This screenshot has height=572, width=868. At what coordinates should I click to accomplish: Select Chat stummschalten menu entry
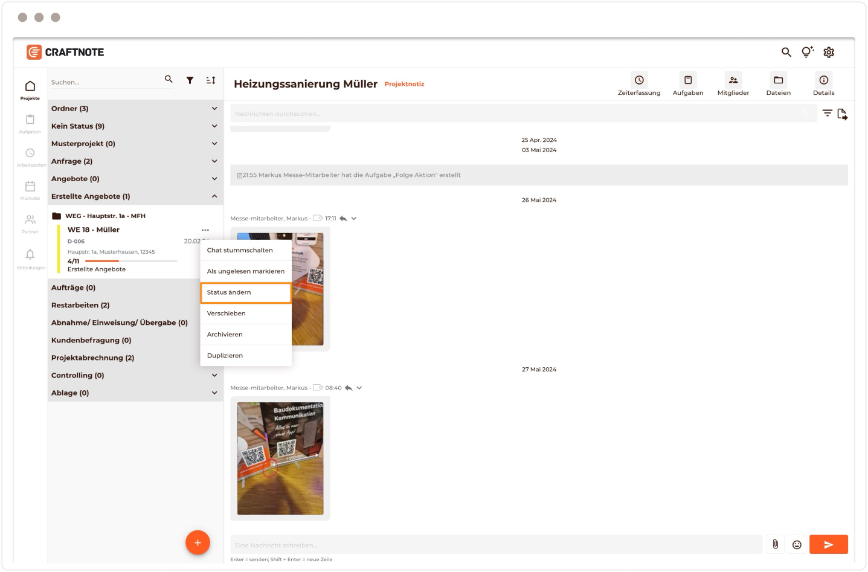[x=245, y=250]
